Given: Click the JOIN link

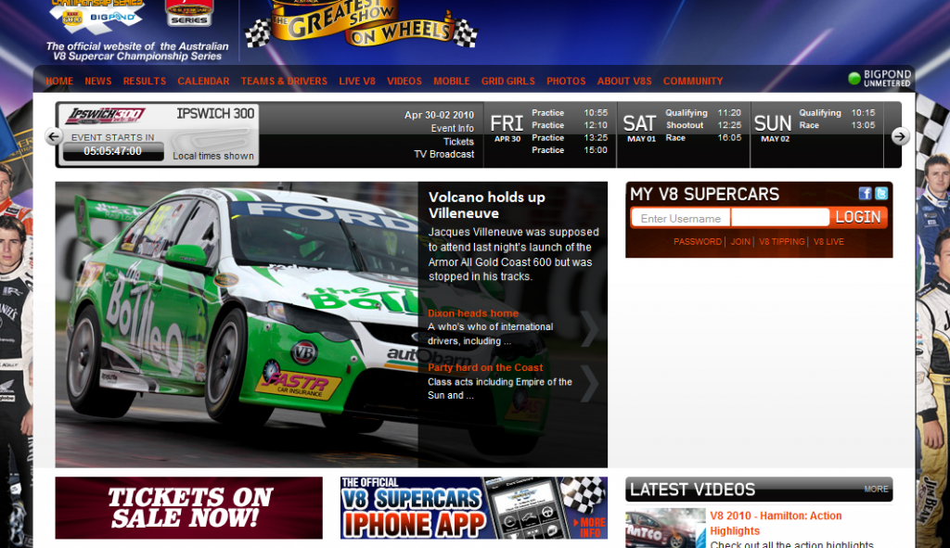Looking at the screenshot, I should click(740, 242).
